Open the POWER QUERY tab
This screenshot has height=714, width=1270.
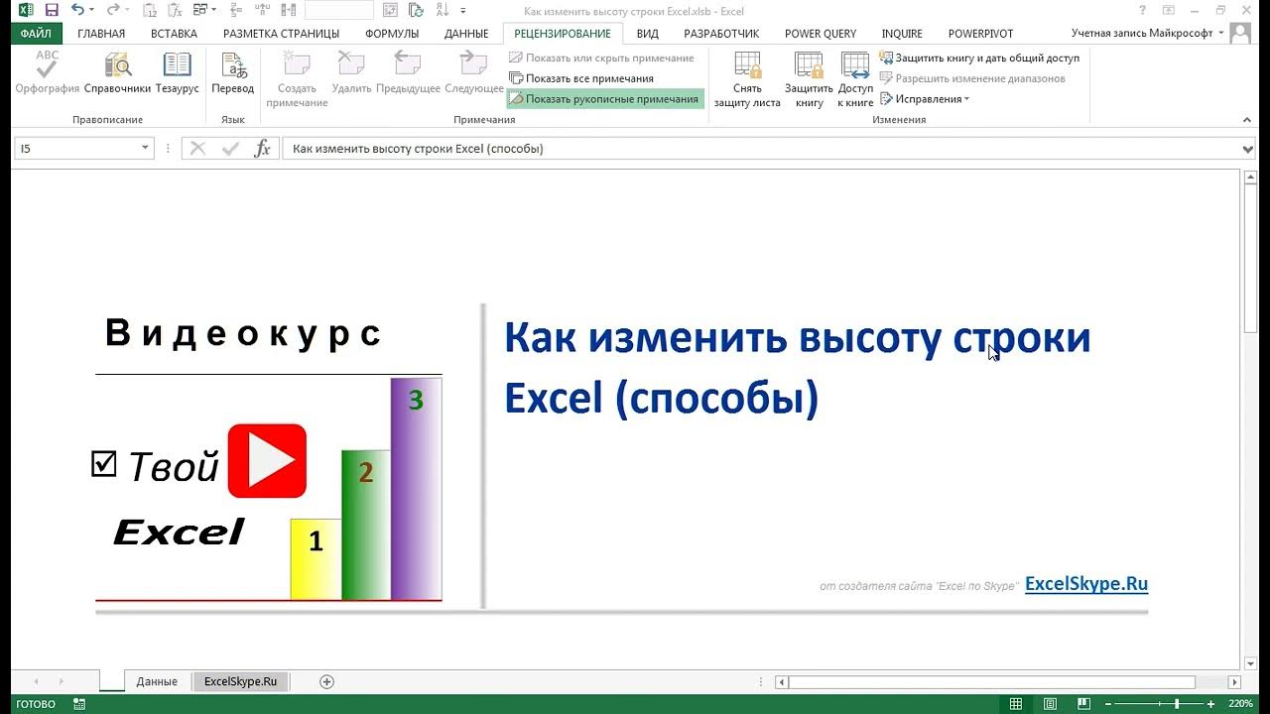point(821,34)
